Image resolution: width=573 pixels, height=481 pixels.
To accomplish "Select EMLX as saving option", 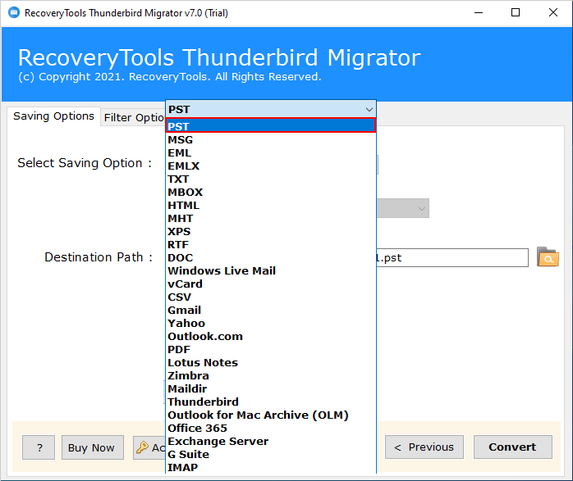I will click(270, 166).
